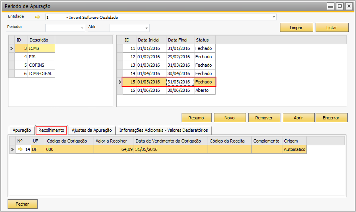Open the Até date dropdown
The width and height of the screenshot is (356, 212).
(x=146, y=28)
